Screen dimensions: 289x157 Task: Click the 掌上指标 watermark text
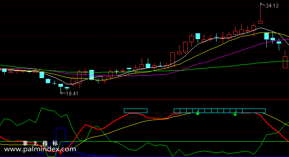pos(40,143)
